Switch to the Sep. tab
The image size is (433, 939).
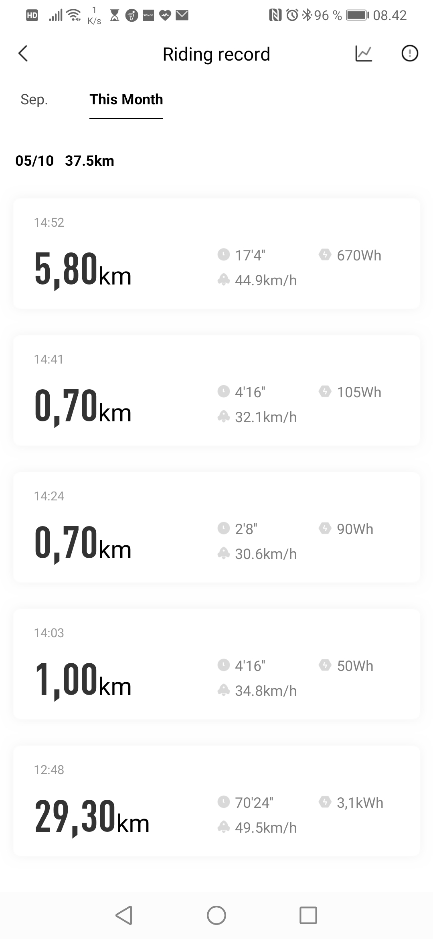34,100
